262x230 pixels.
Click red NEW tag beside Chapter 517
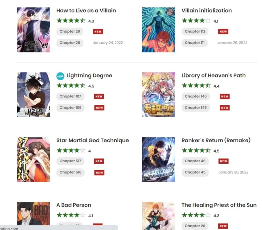point(99,161)
